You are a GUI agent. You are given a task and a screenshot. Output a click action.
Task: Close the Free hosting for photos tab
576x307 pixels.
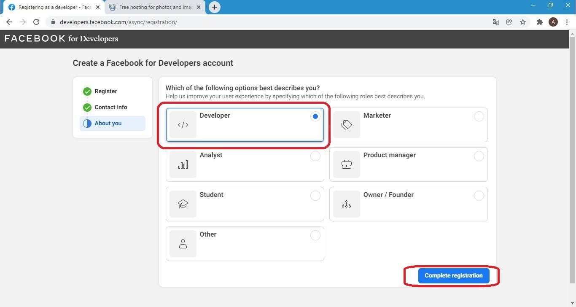point(199,7)
